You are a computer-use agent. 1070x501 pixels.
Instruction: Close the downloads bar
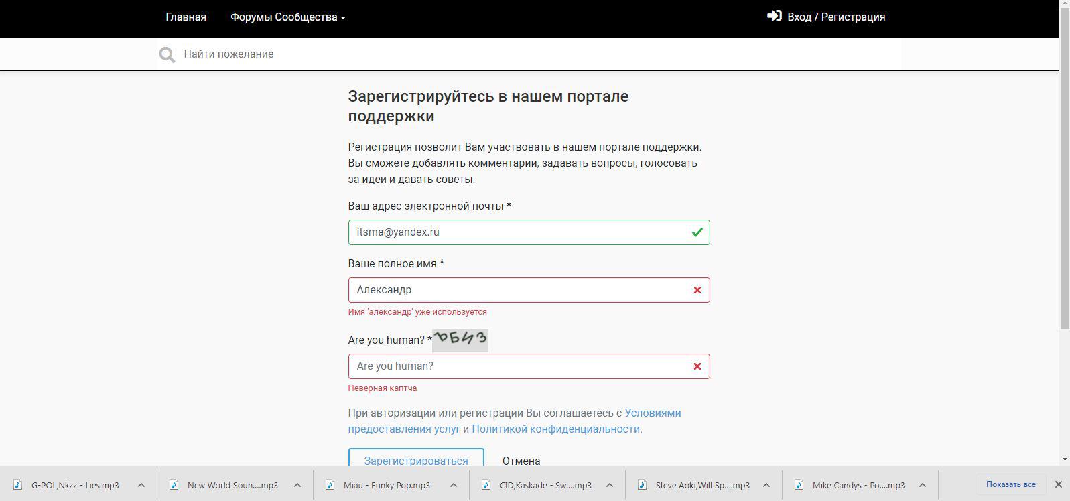1059,484
